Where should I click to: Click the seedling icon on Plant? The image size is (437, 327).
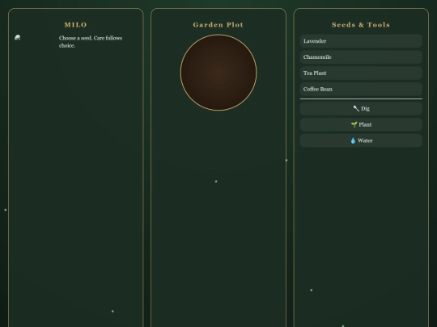point(354,124)
